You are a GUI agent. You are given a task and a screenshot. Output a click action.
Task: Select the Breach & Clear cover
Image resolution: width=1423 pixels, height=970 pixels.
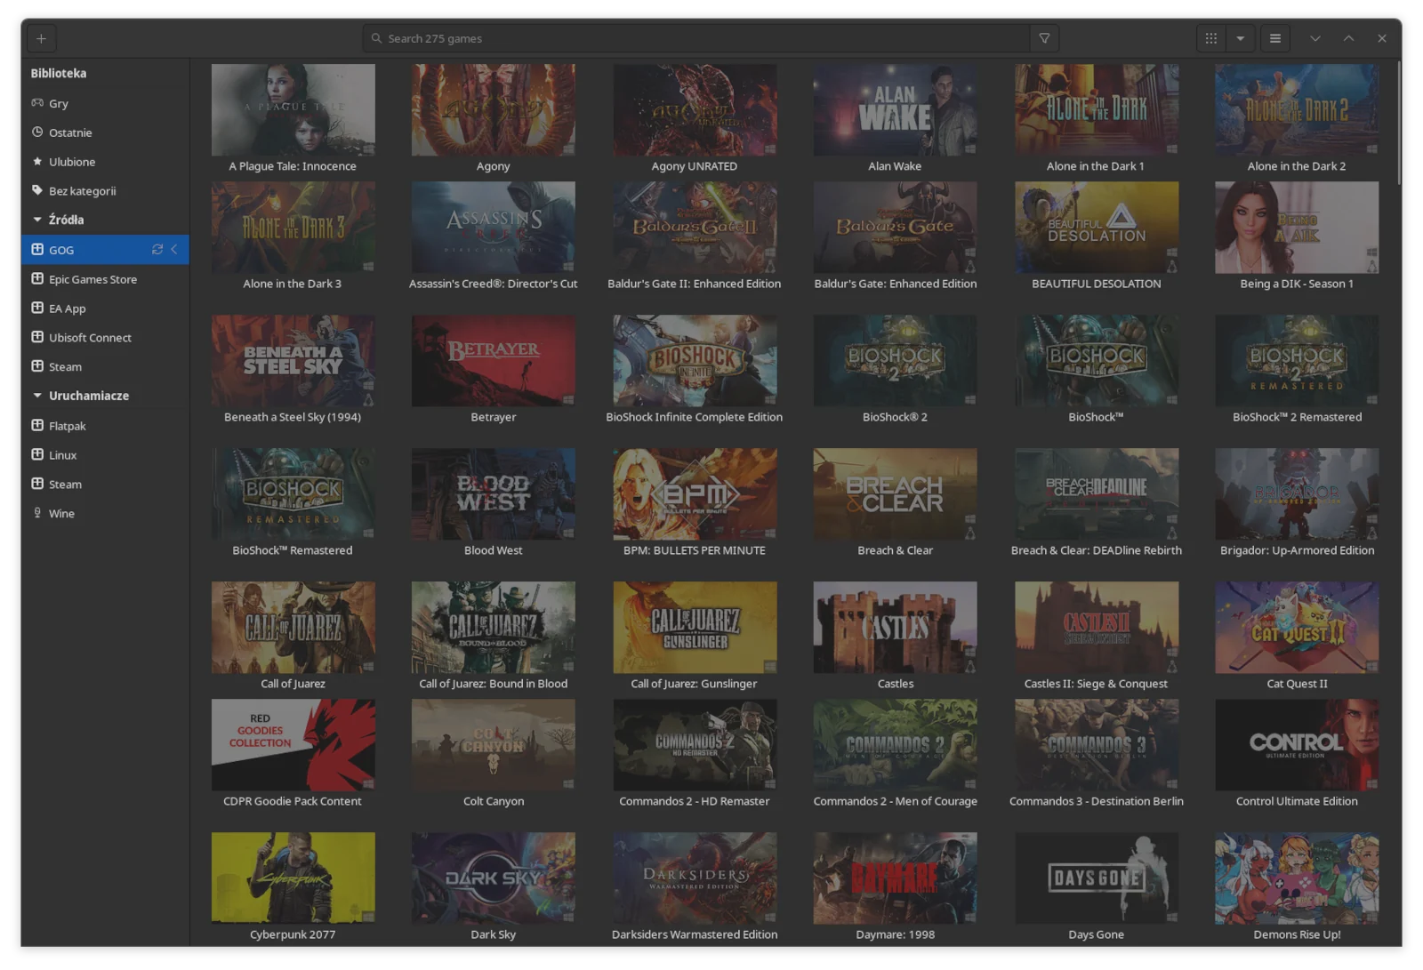point(895,494)
